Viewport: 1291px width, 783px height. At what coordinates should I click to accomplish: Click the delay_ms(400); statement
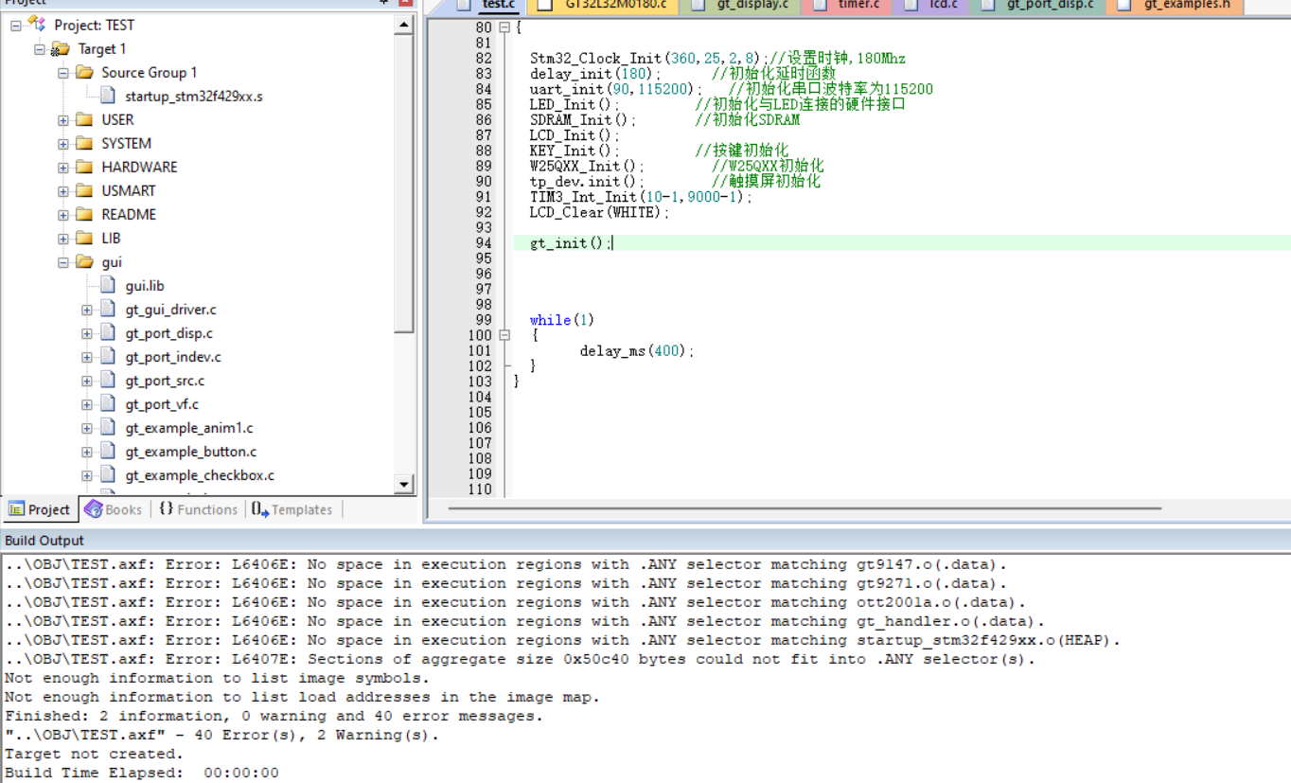click(x=637, y=351)
